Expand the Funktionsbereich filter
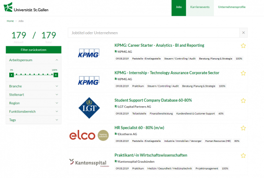264x178 pixels. click(33, 111)
